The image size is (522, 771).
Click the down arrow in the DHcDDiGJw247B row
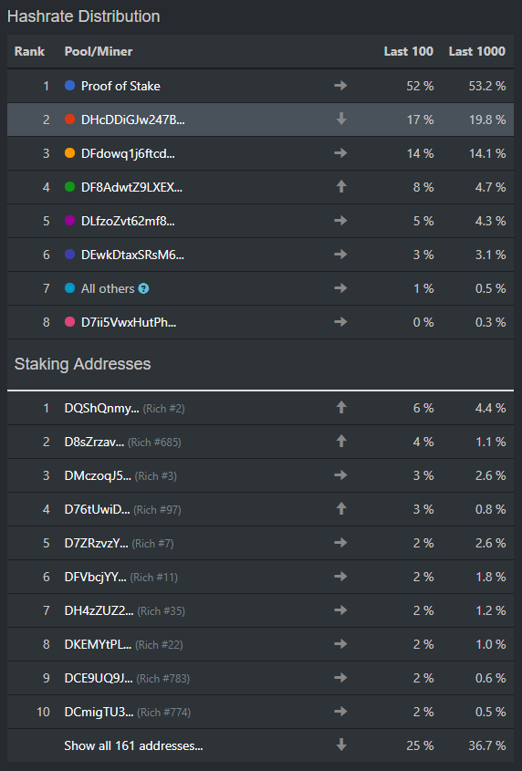(341, 120)
